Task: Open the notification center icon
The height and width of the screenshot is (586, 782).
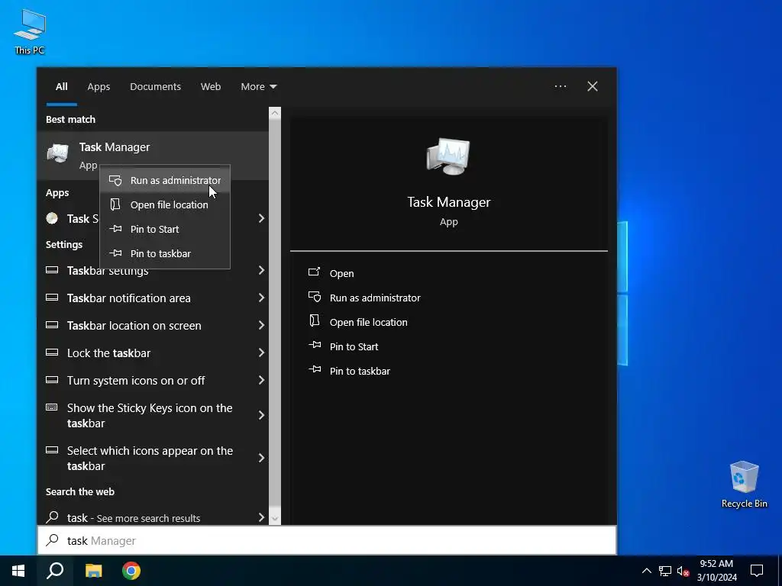Action: point(757,571)
